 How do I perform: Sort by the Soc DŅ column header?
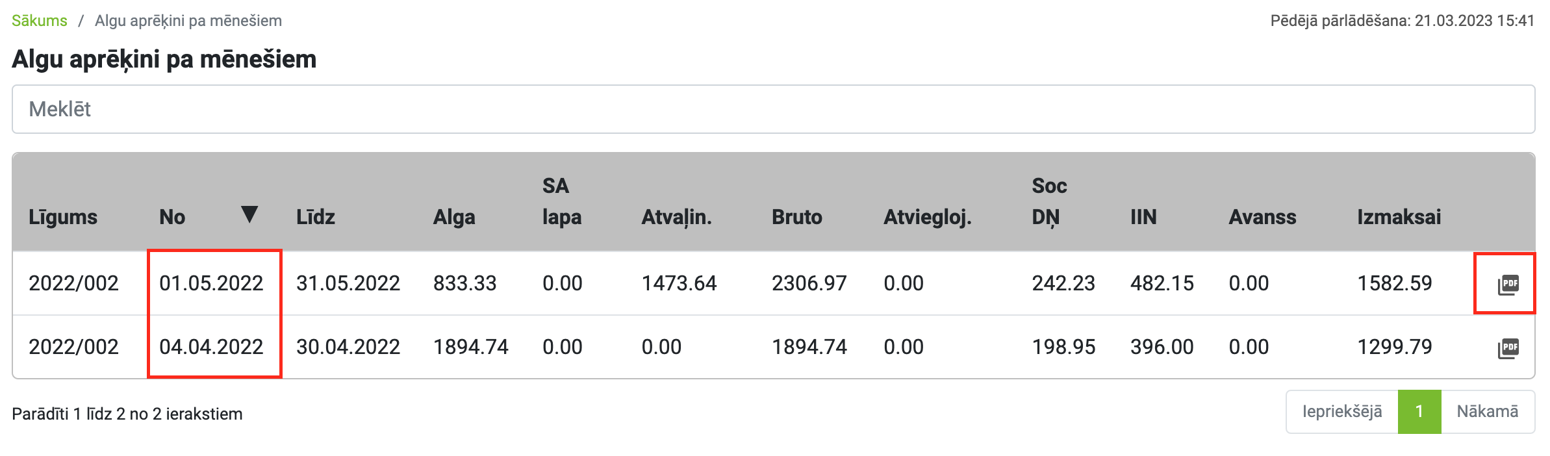(1049, 201)
